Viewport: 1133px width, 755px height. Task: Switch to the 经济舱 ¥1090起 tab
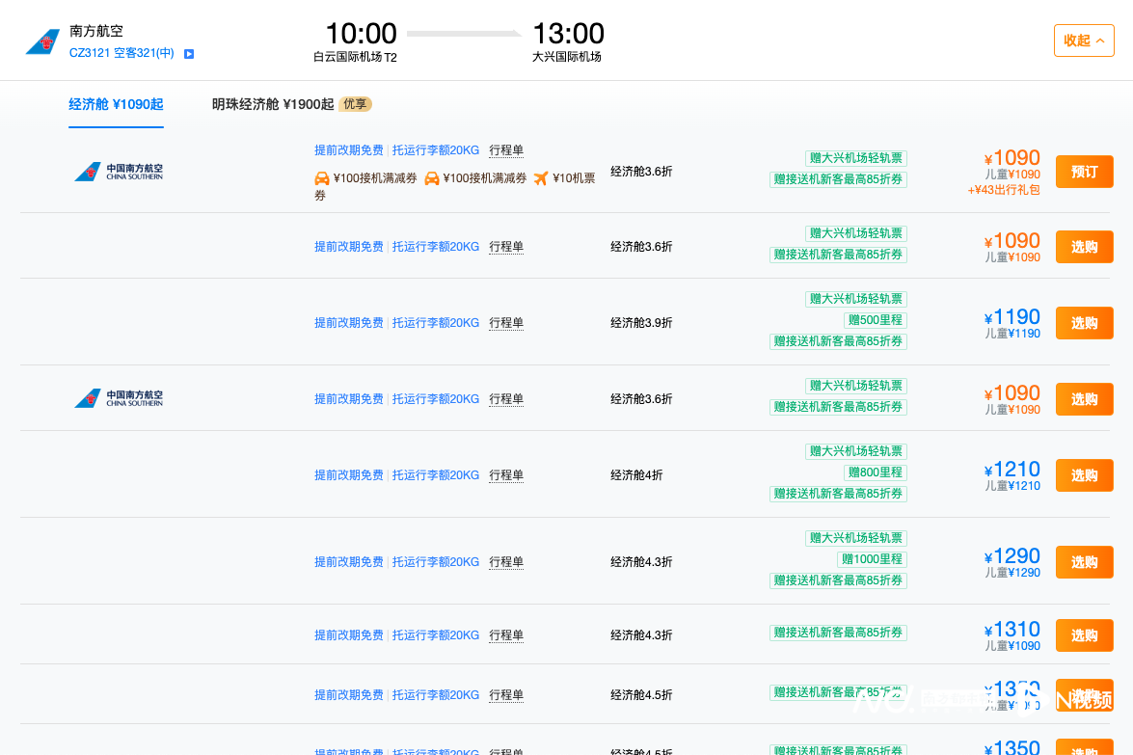pyautogui.click(x=116, y=104)
